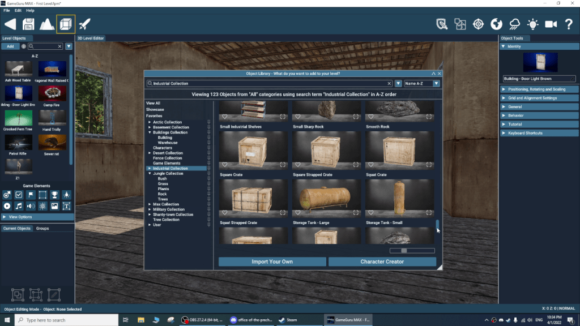The height and width of the screenshot is (326, 580).
Task: Favorite the Square Crate with heart icon
Action: (x=225, y=165)
